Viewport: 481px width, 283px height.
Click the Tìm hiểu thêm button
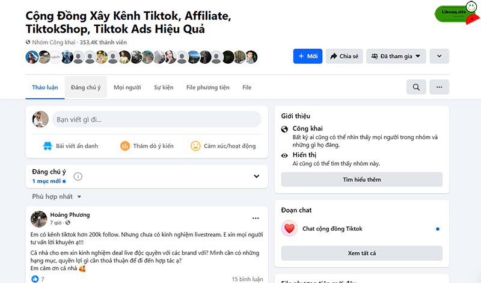pyautogui.click(x=362, y=179)
